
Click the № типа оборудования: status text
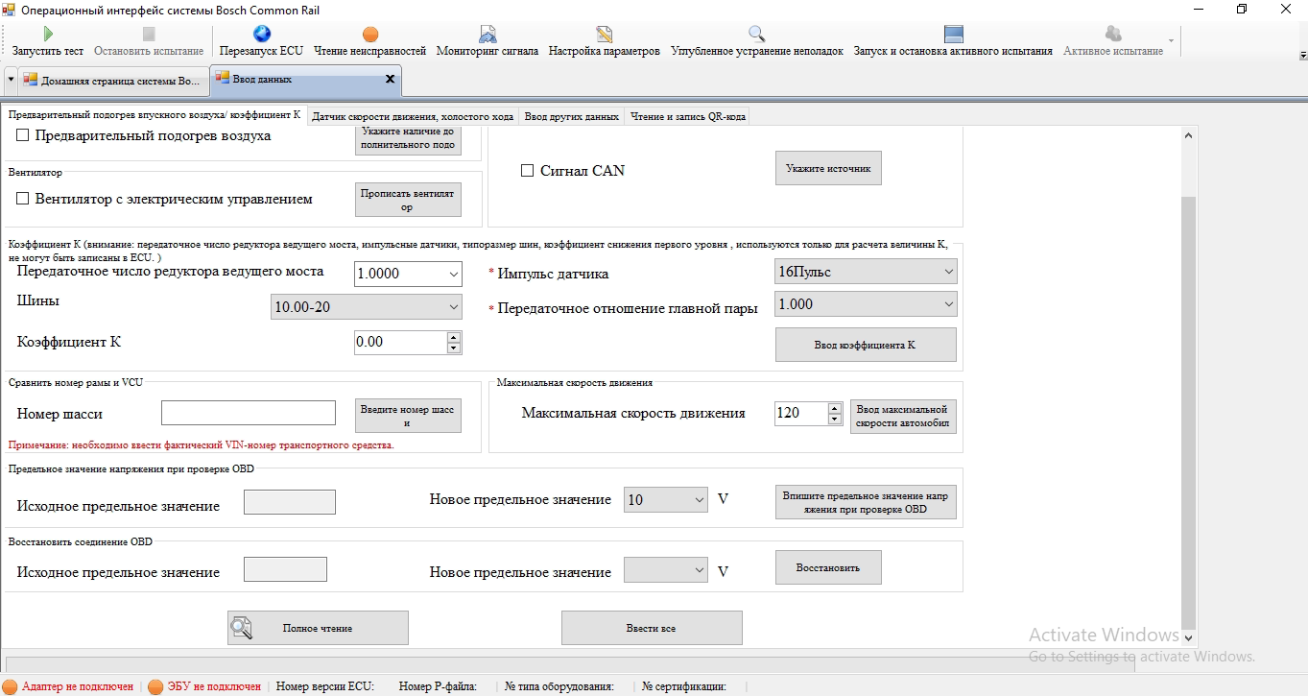click(559, 686)
